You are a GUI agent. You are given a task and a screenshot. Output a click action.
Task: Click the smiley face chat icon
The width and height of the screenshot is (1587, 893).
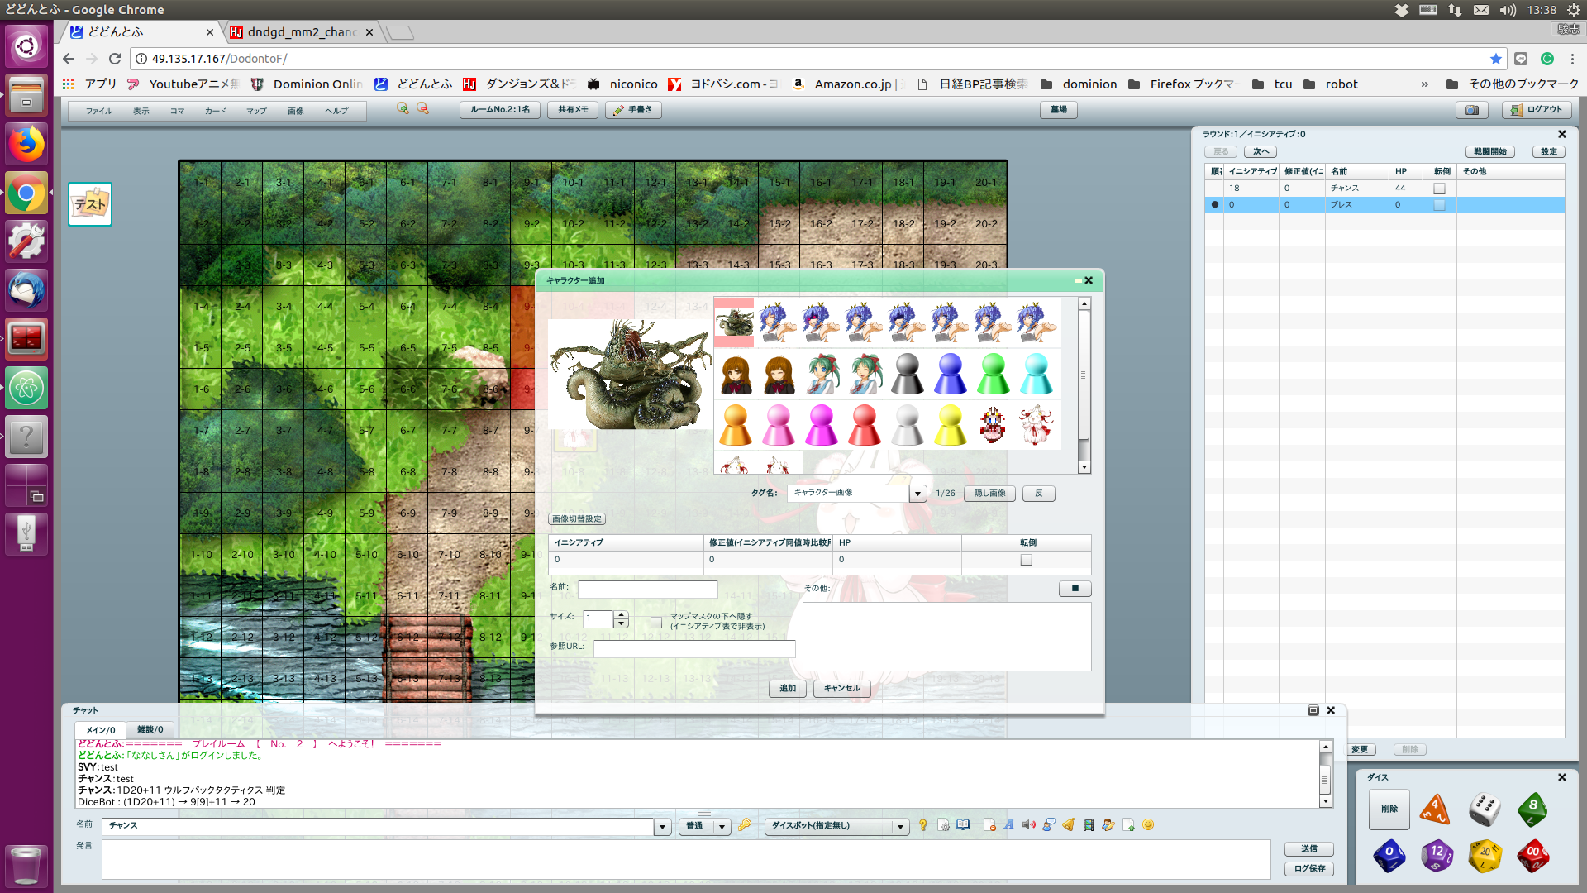click(x=1148, y=825)
